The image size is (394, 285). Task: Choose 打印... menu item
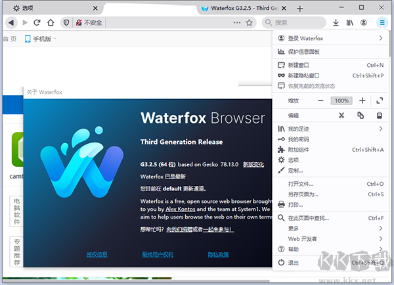[331, 205]
